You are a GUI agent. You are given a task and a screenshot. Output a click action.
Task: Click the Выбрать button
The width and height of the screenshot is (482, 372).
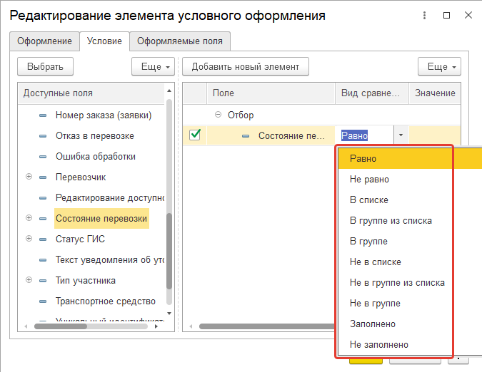pyautogui.click(x=45, y=66)
